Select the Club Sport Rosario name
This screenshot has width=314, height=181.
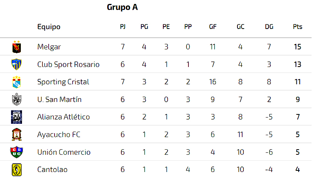coord(68,65)
